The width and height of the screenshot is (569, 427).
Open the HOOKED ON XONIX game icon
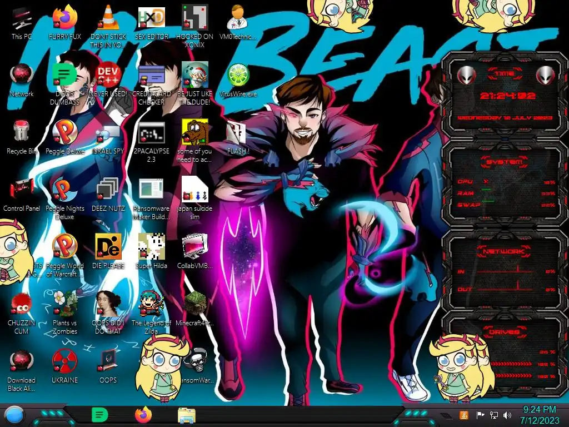[x=195, y=26]
